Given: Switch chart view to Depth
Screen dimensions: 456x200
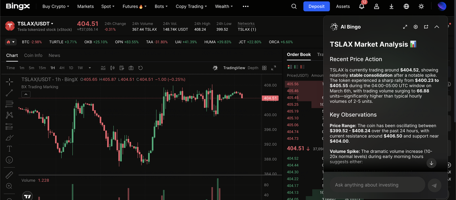Looking at the screenshot, I should pyautogui.click(x=253, y=68).
